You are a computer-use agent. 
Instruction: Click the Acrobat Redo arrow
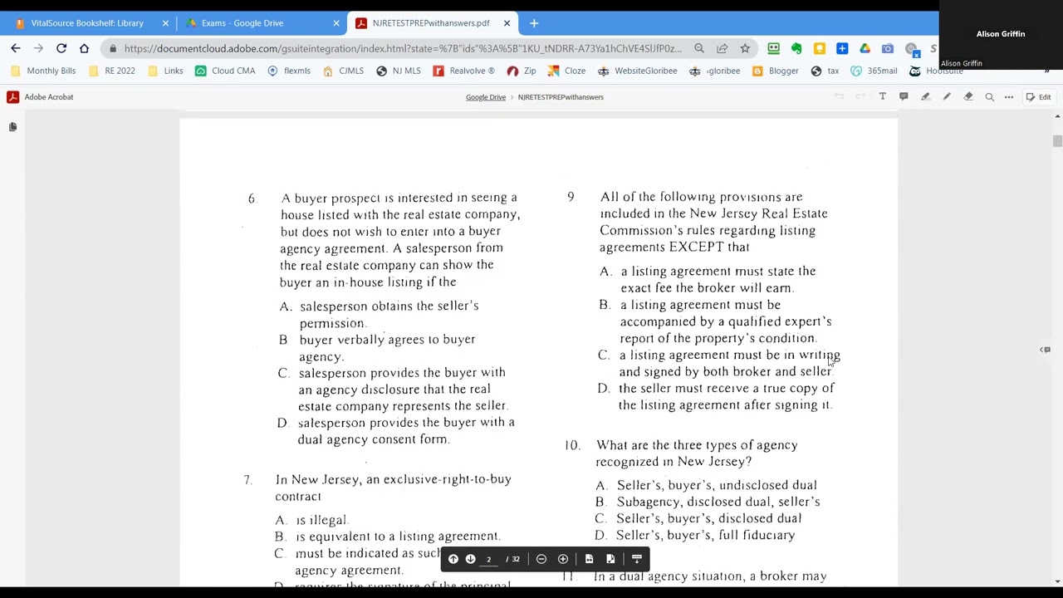(860, 97)
